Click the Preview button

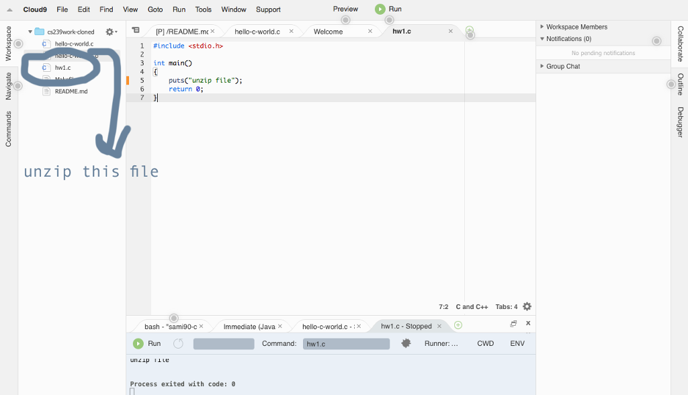[x=345, y=9]
